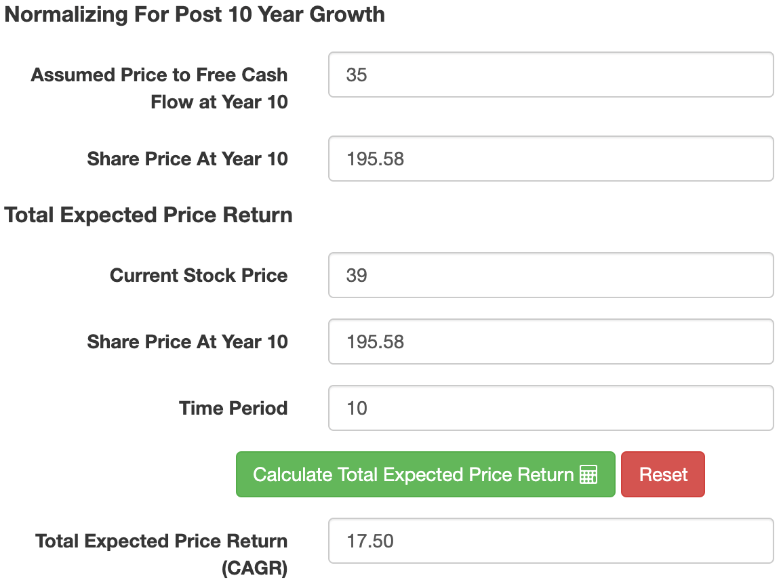
Task: Click the value 195.58 under Total Expected Price Return
Action: [x=550, y=341]
